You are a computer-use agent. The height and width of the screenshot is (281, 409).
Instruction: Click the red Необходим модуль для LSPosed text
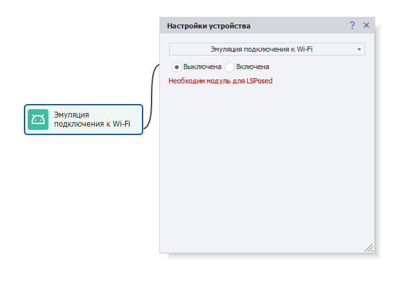(x=221, y=81)
